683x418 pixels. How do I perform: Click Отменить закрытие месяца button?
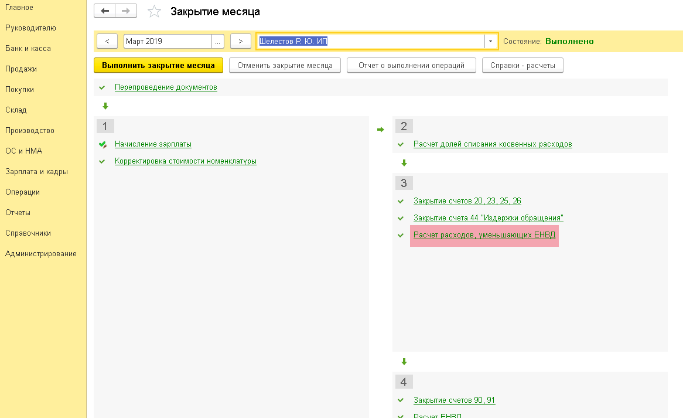285,66
